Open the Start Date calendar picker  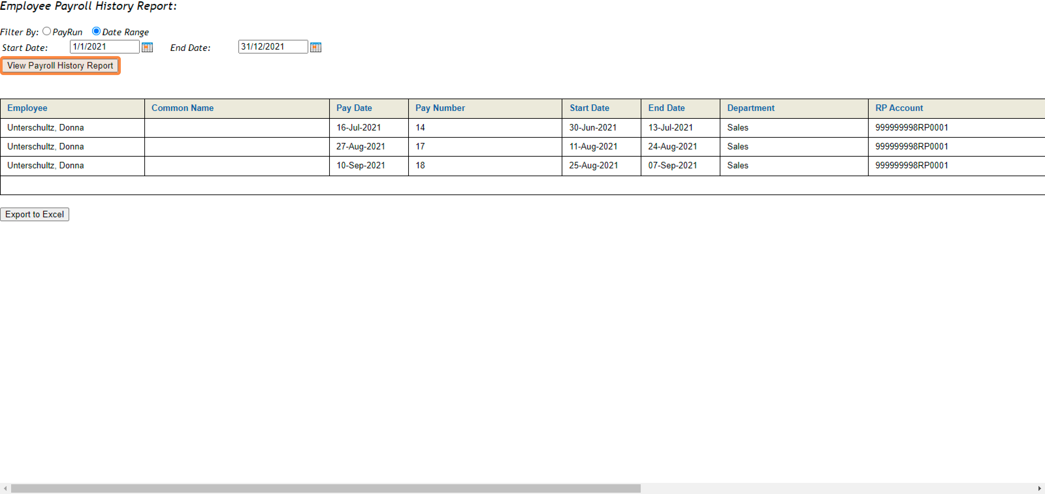(147, 47)
